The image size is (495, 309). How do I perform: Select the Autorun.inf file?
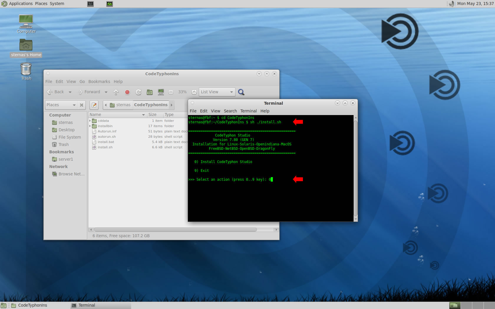click(107, 131)
